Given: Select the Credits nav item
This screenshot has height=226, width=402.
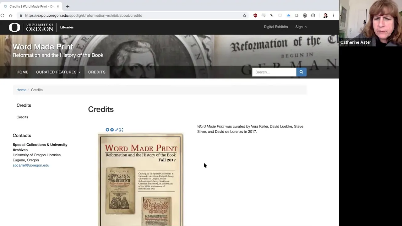Looking at the screenshot, I should pos(97,72).
